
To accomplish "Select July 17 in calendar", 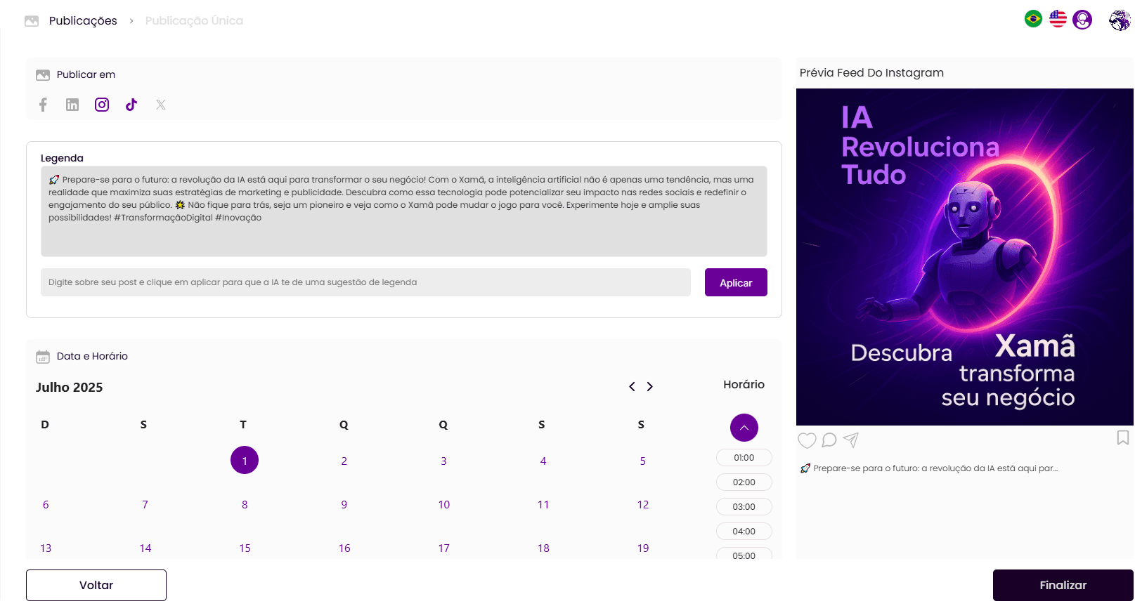I will [x=444, y=548].
